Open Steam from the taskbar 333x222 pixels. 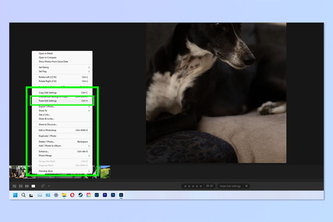coord(80,195)
